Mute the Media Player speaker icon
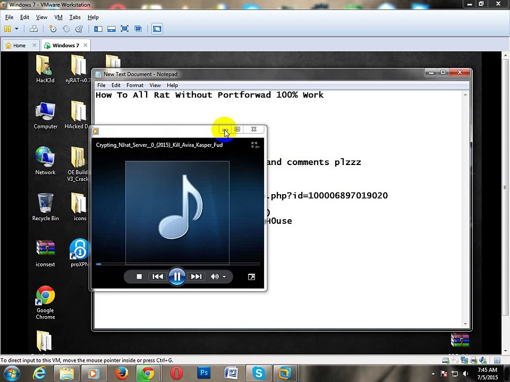This screenshot has height=382, width=510. pos(215,277)
